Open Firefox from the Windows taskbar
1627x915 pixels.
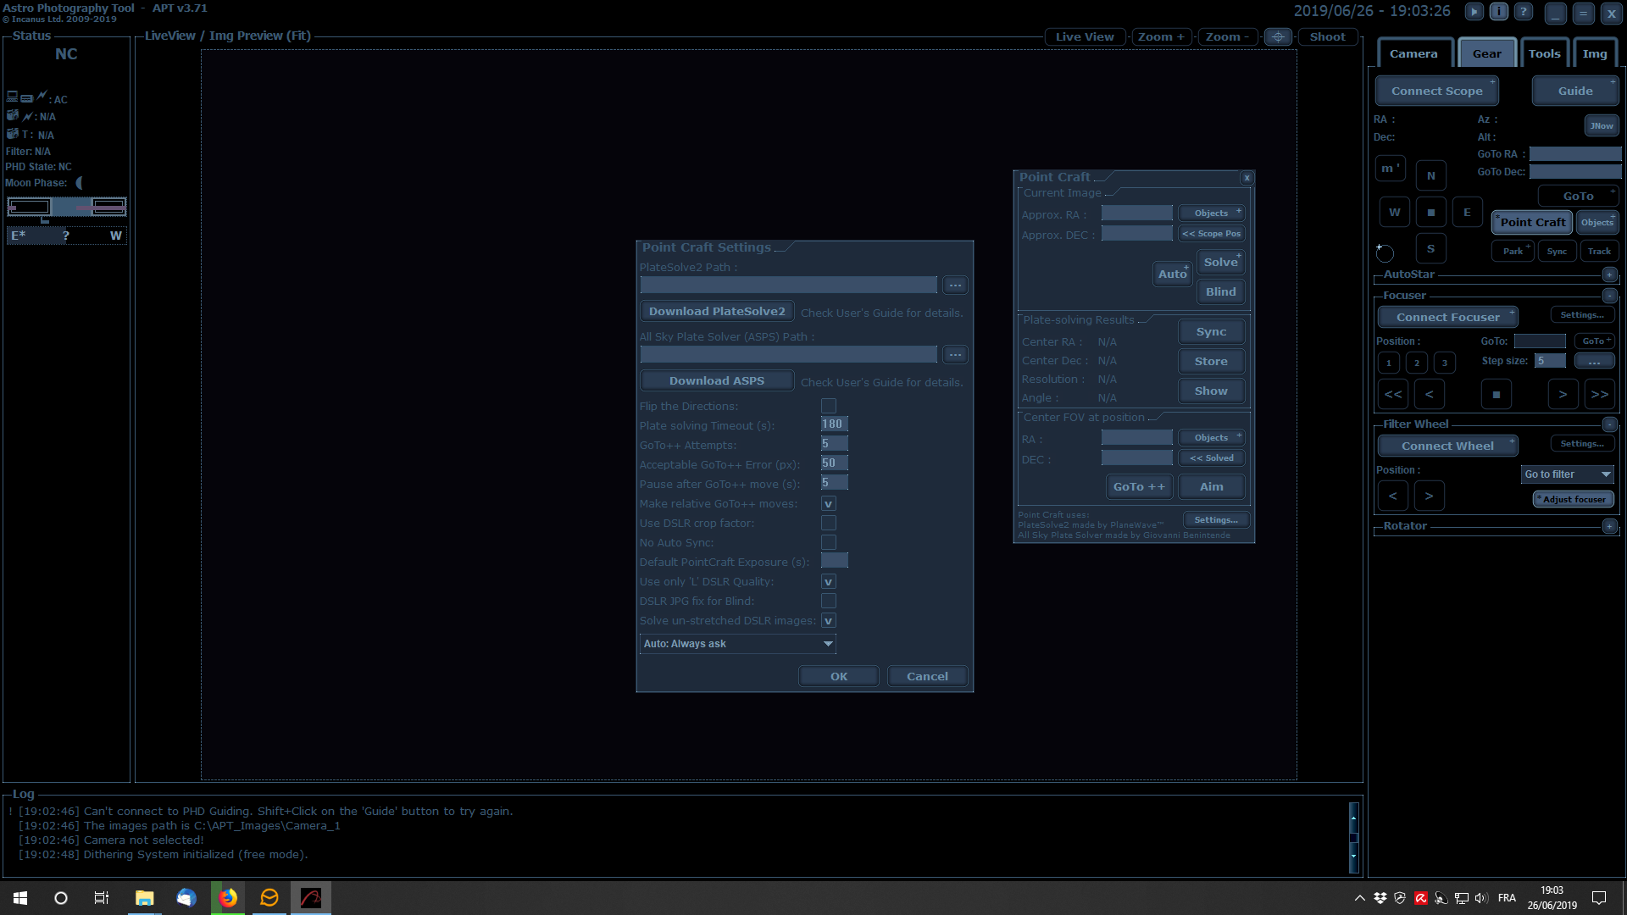(x=228, y=898)
